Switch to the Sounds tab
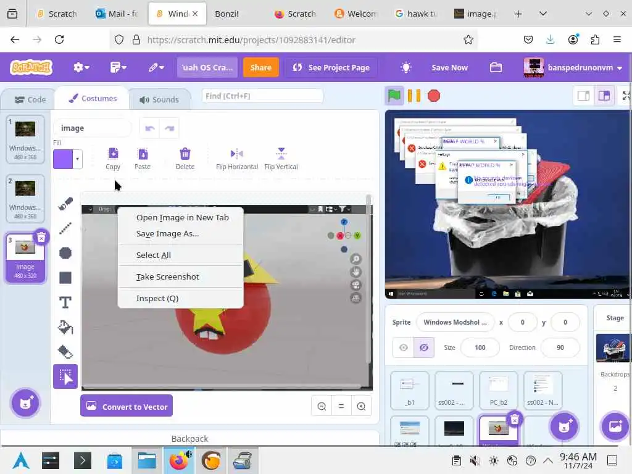Image resolution: width=632 pixels, height=474 pixels. (160, 99)
